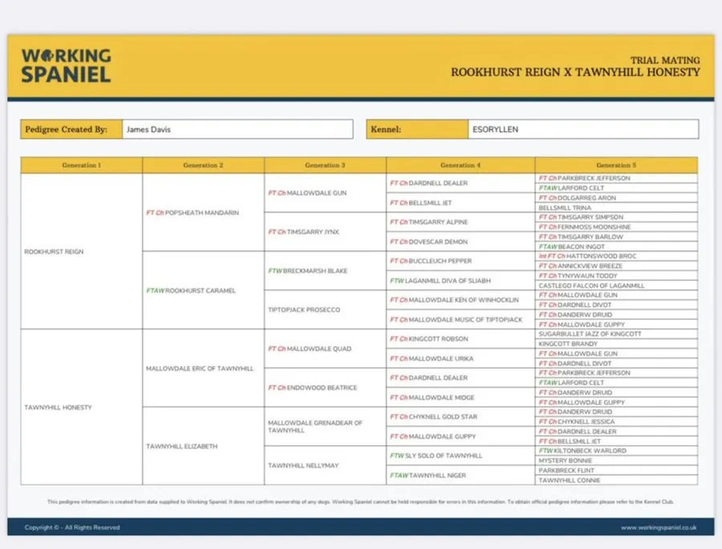
Task: Select the Generation 3 column header
Action: pos(325,165)
